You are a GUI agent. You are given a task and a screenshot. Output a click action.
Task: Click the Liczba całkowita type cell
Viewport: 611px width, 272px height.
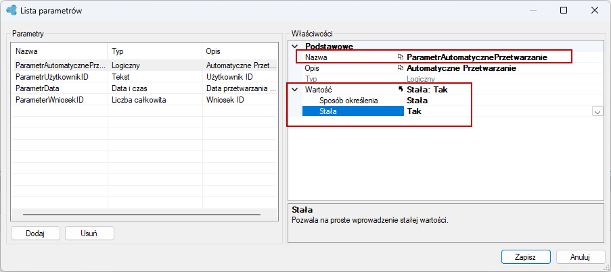[155, 100]
